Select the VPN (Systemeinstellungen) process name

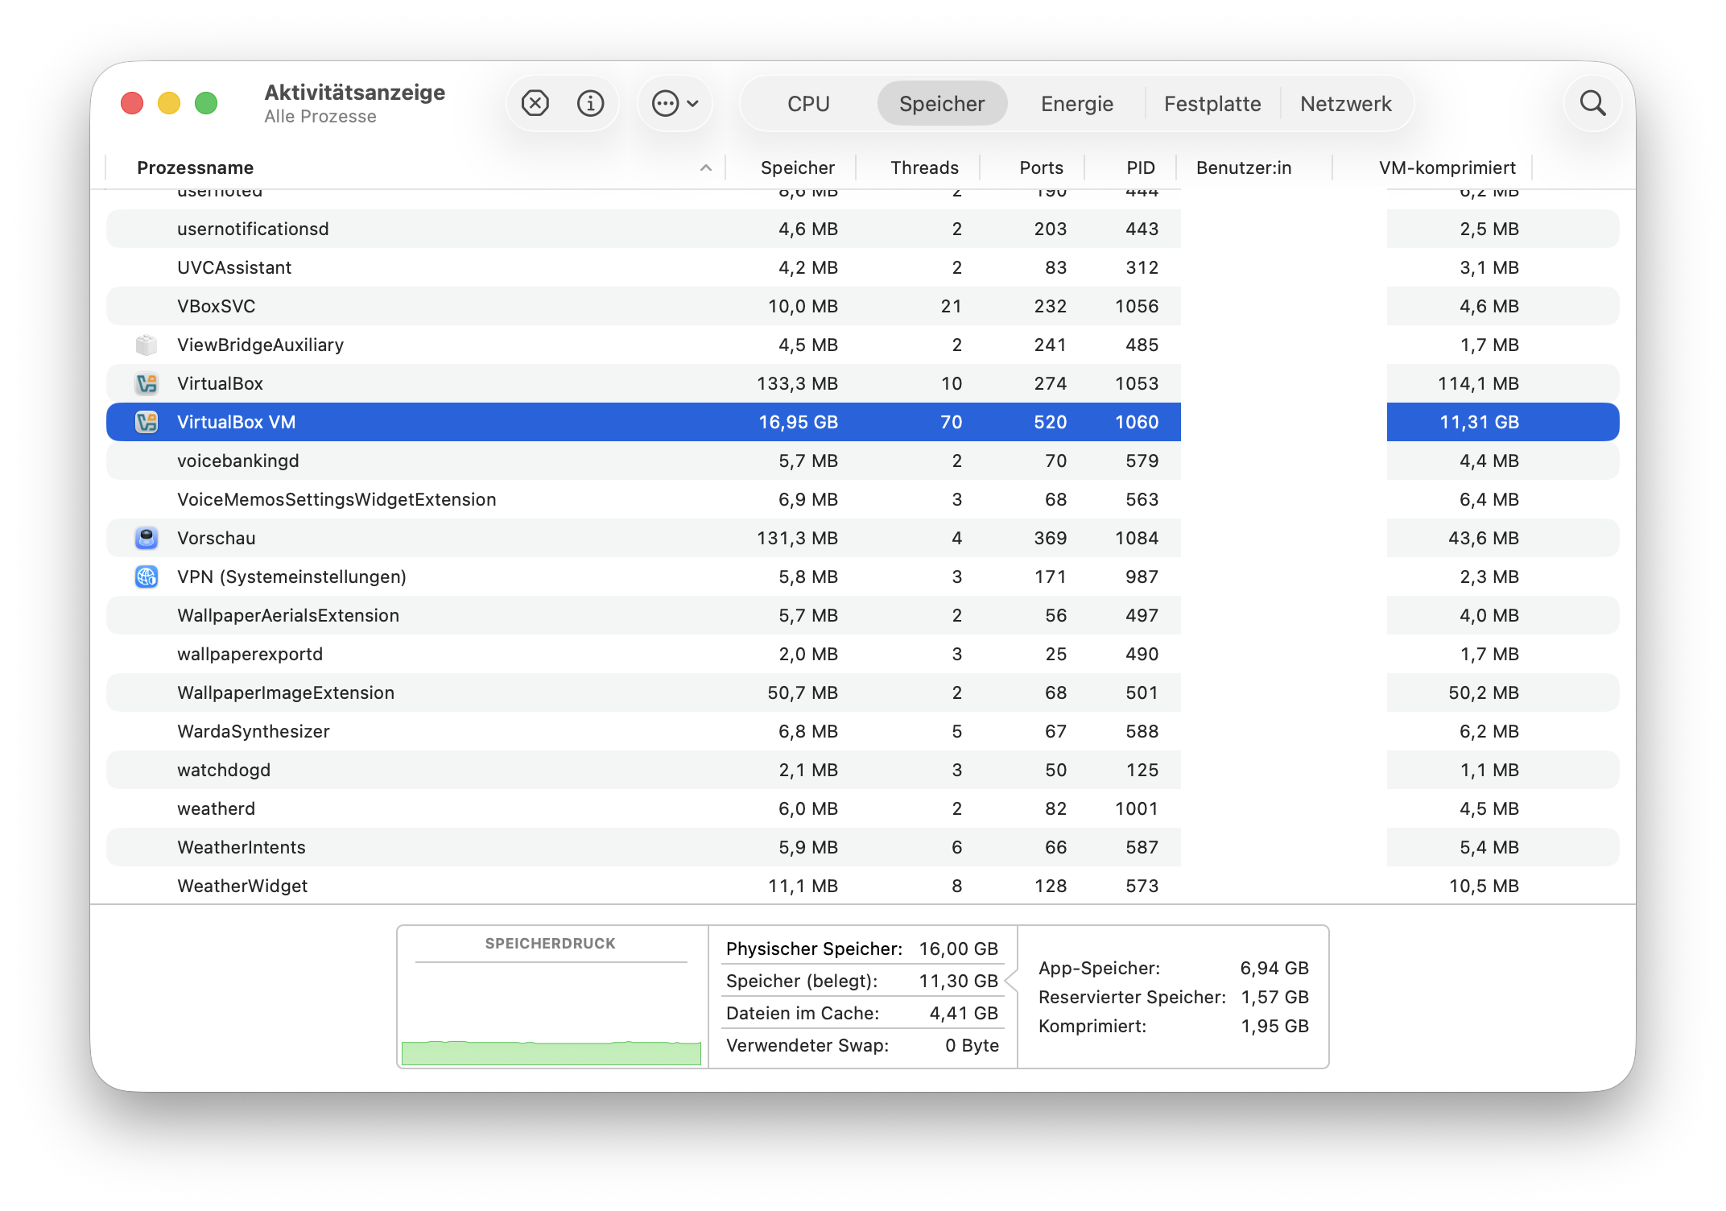coord(291,577)
